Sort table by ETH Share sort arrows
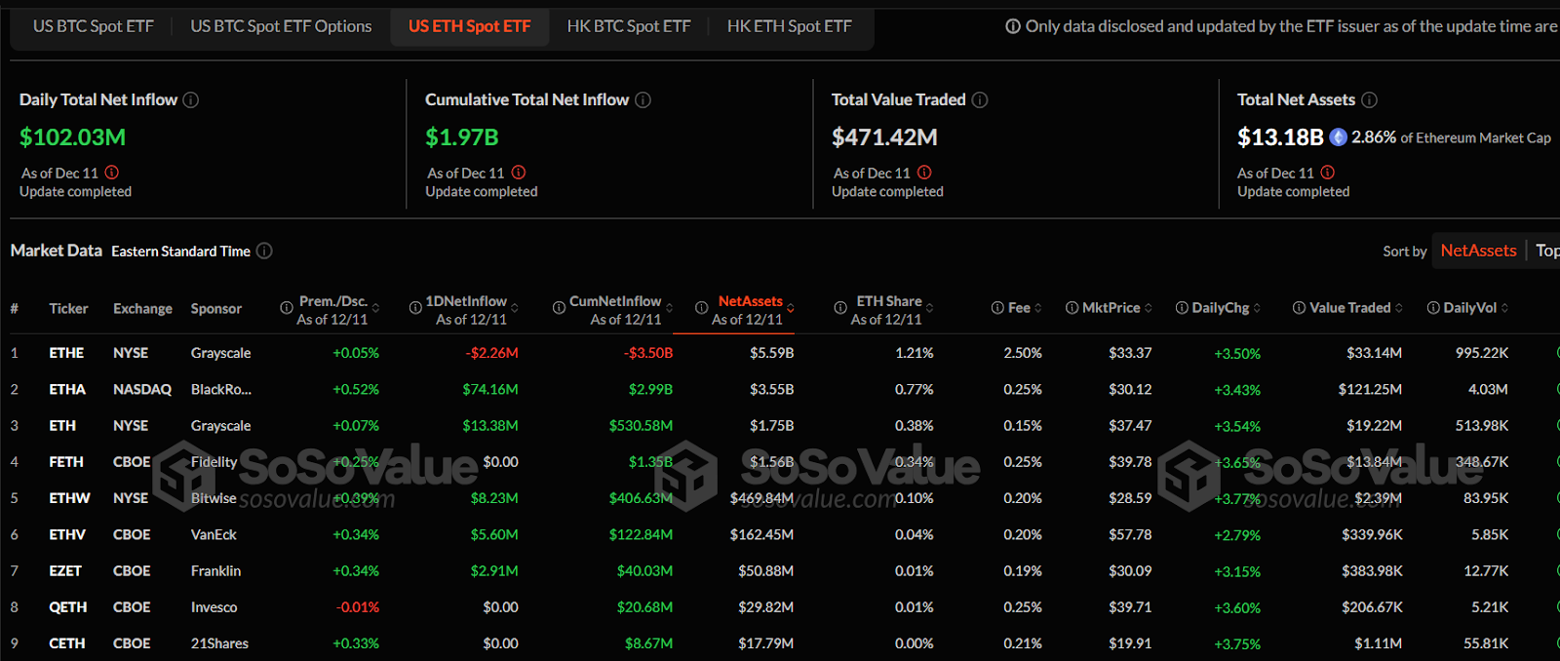The width and height of the screenshot is (1560, 661). (930, 308)
